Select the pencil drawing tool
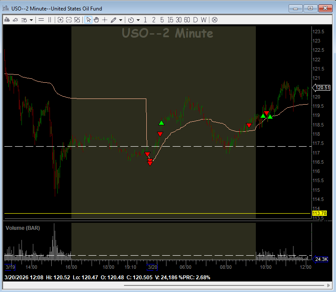 [x=113, y=20]
